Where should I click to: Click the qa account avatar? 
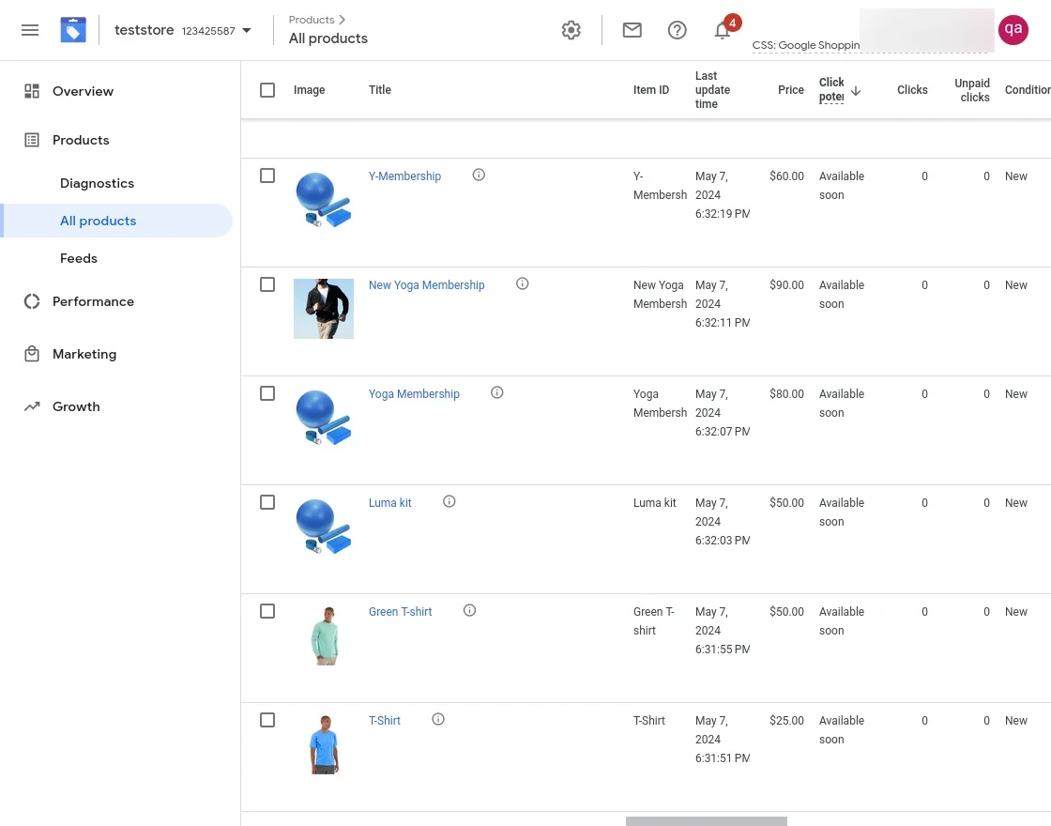point(1013,30)
